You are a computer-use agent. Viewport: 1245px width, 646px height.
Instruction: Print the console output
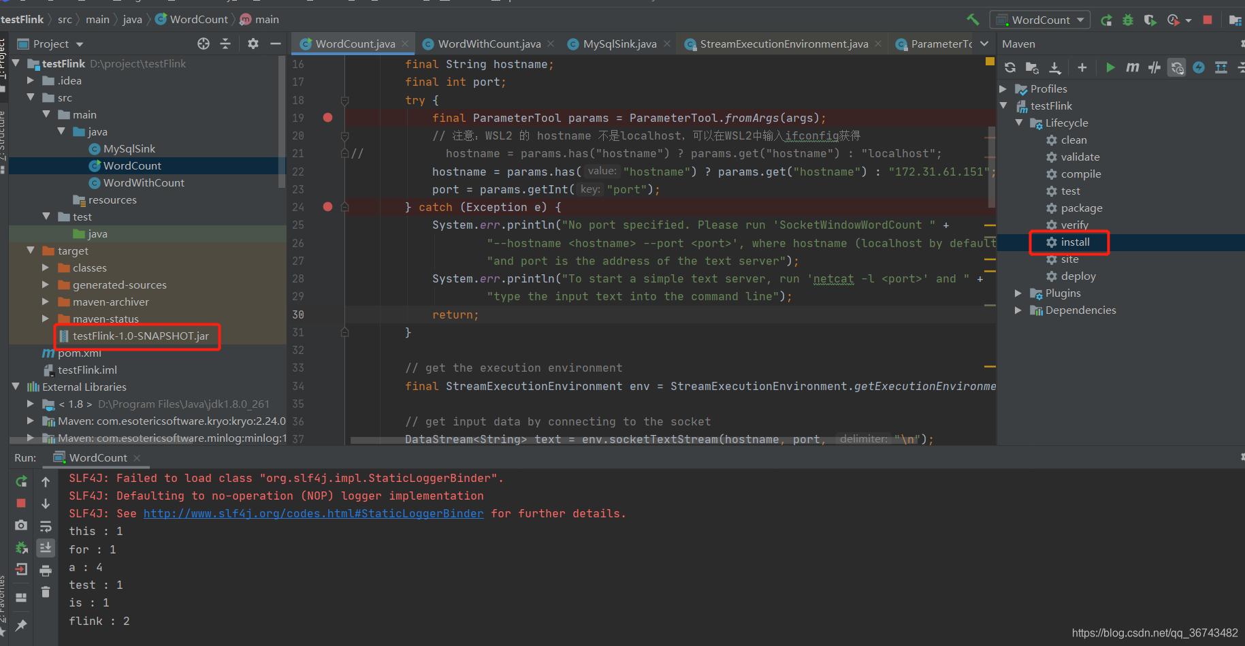[x=46, y=570]
